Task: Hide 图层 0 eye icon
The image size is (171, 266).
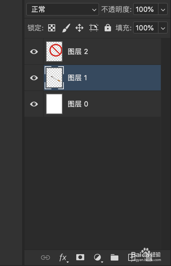Action: tap(34, 104)
